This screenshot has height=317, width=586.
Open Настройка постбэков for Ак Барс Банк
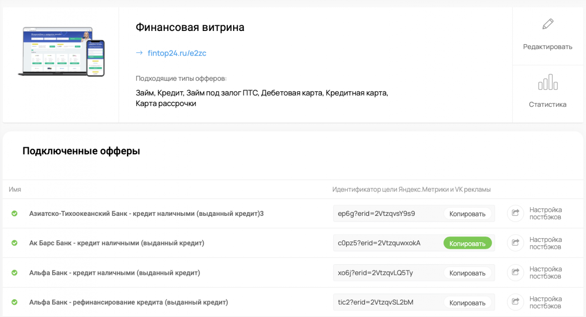coord(546,243)
